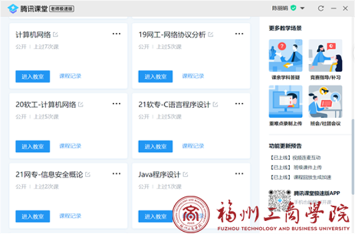Click edit icon next to 计算机网络 title
The image size is (355, 234).
(x=55, y=34)
